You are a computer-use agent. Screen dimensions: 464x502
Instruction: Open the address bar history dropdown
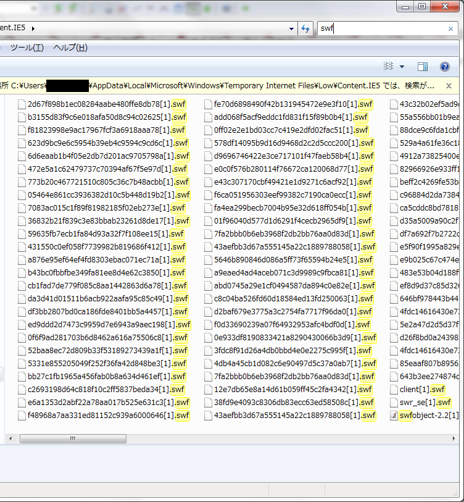pyautogui.click(x=291, y=29)
